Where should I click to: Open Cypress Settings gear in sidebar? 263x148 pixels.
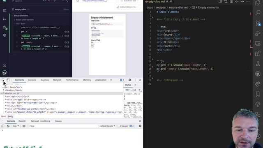(x=5, y=35)
